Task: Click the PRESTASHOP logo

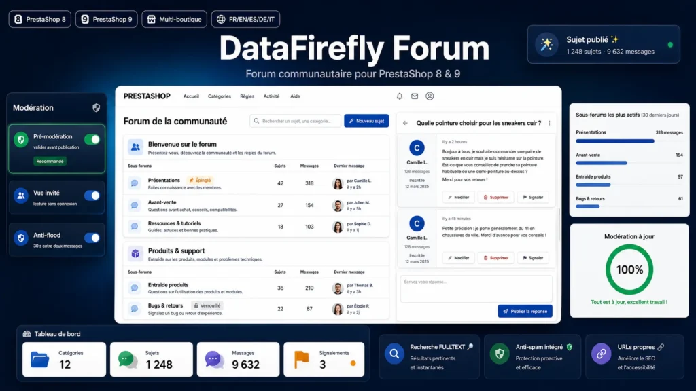Action: [147, 96]
